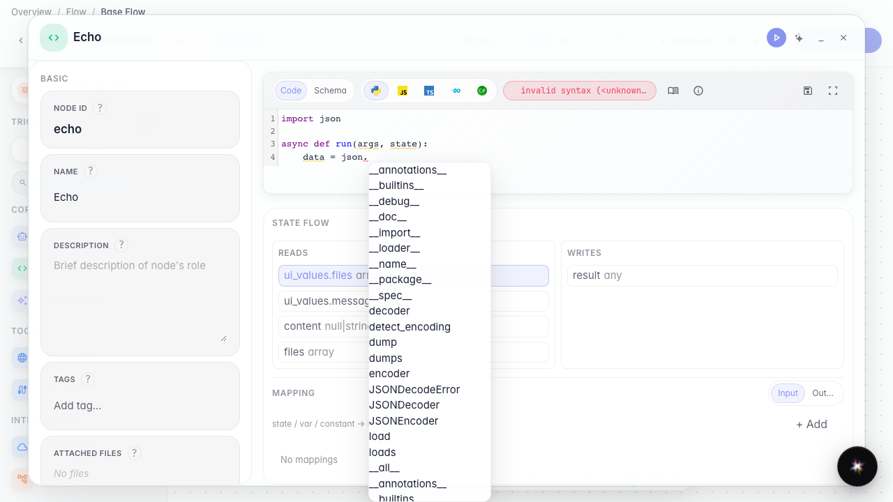Open help for Attached Files

[135, 453]
